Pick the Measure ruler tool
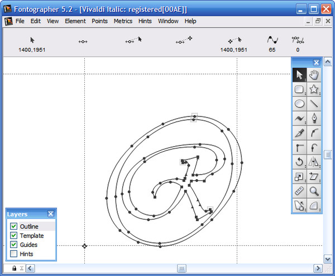The width and height of the screenshot is (335, 276). point(299,191)
